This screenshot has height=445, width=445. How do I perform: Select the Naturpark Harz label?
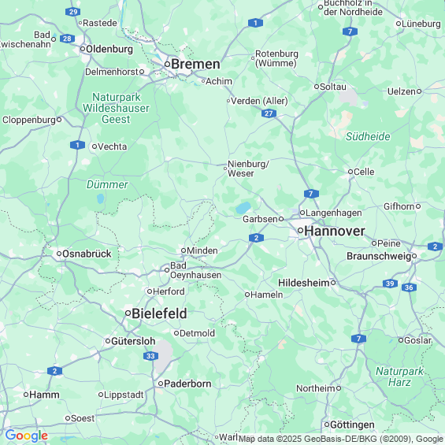(x=399, y=376)
